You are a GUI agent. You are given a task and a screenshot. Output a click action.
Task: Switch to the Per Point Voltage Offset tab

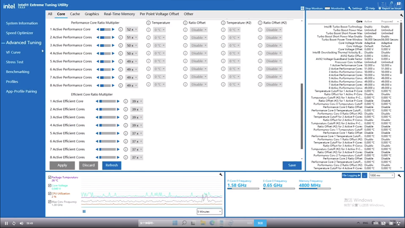point(159,14)
